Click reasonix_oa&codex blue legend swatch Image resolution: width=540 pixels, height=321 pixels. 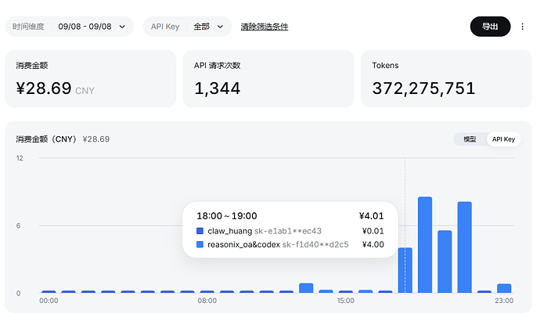200,244
